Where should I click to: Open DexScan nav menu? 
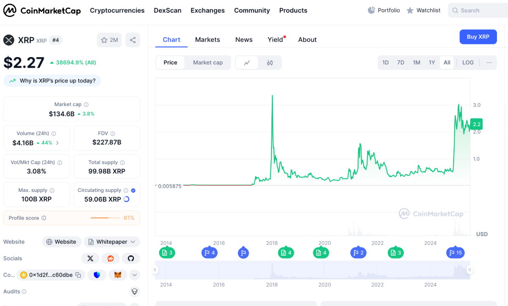(x=168, y=10)
